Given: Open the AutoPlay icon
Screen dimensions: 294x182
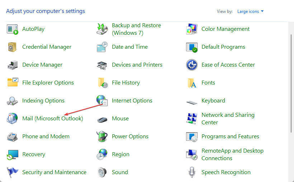Looking at the screenshot, I should 13,29.
